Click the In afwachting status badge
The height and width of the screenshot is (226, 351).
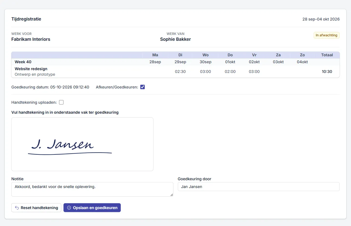point(327,35)
